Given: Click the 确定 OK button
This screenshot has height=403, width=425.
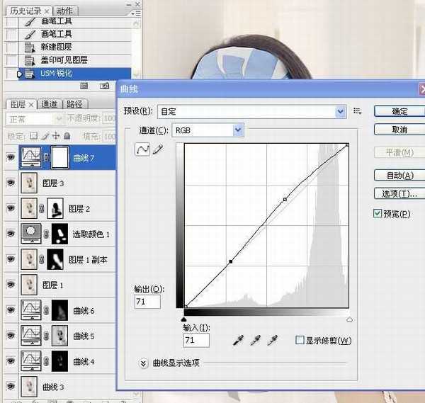Looking at the screenshot, I should [399, 111].
